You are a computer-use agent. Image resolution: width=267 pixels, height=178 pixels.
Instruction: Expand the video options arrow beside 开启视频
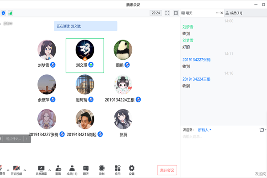click(x=25, y=170)
